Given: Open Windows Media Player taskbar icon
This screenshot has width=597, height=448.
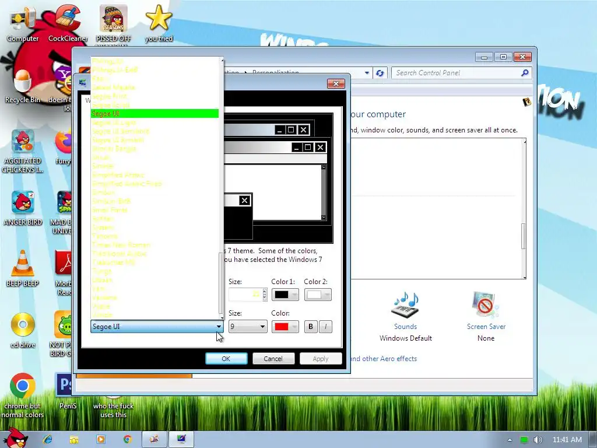Looking at the screenshot, I should (x=101, y=439).
